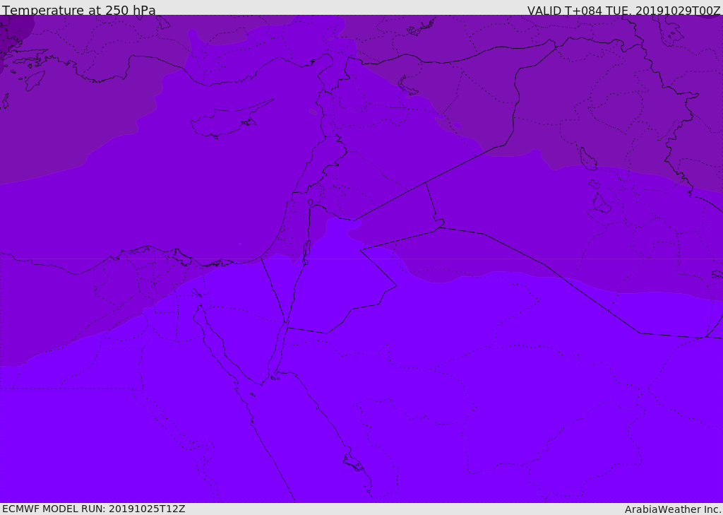Viewport: 723px width, 515px height.
Task: Click the 'ArabiaWeather Inc.' credit text
Action: coord(673,509)
